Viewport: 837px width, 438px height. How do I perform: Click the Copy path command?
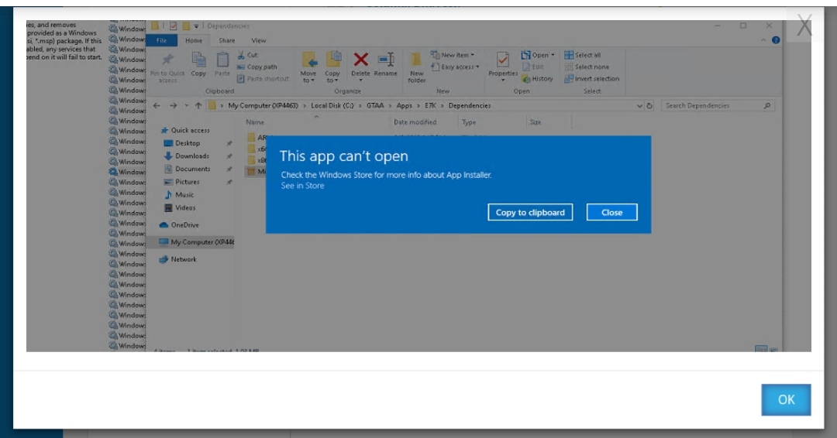click(x=257, y=67)
